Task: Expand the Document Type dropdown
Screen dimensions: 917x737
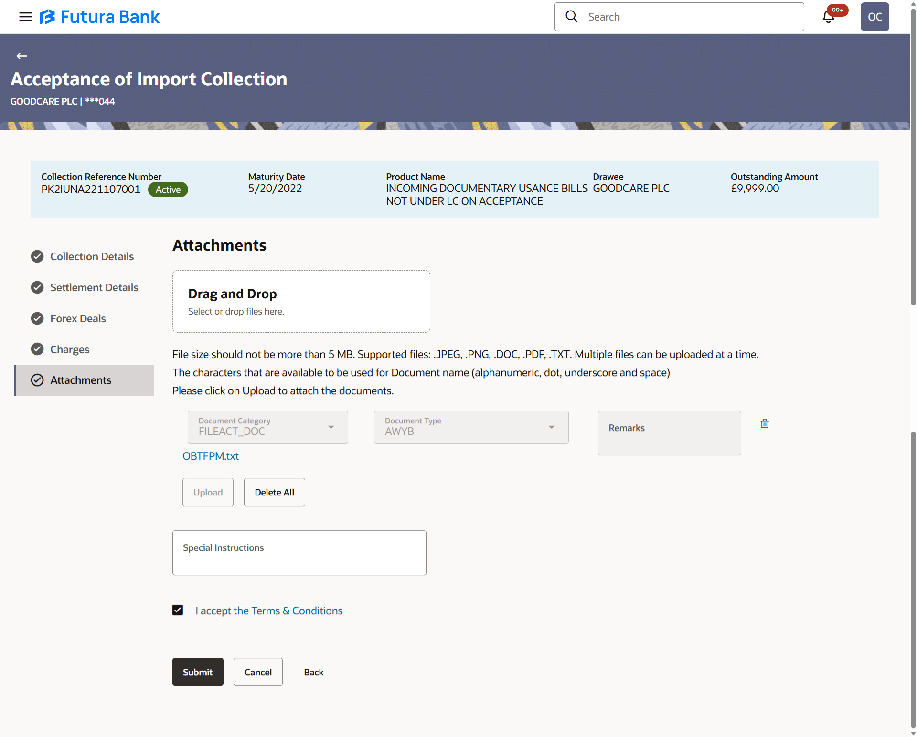Action: tap(551, 427)
